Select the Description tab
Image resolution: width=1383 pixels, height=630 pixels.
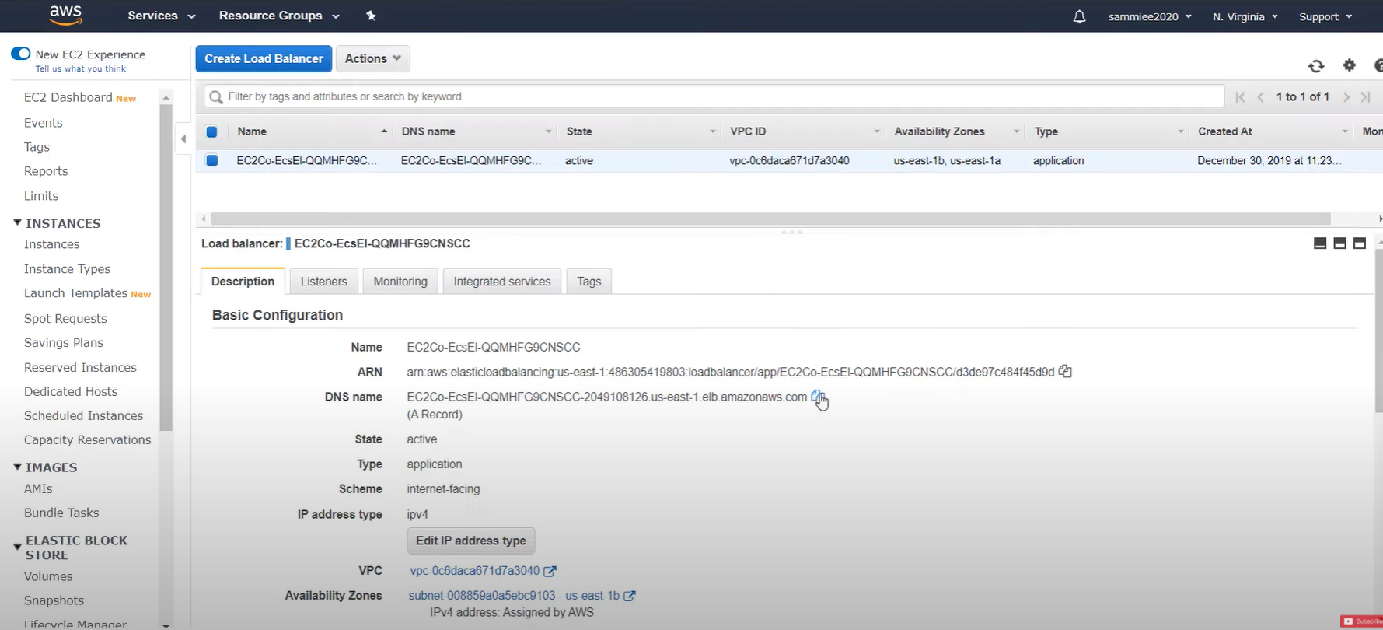pos(243,282)
